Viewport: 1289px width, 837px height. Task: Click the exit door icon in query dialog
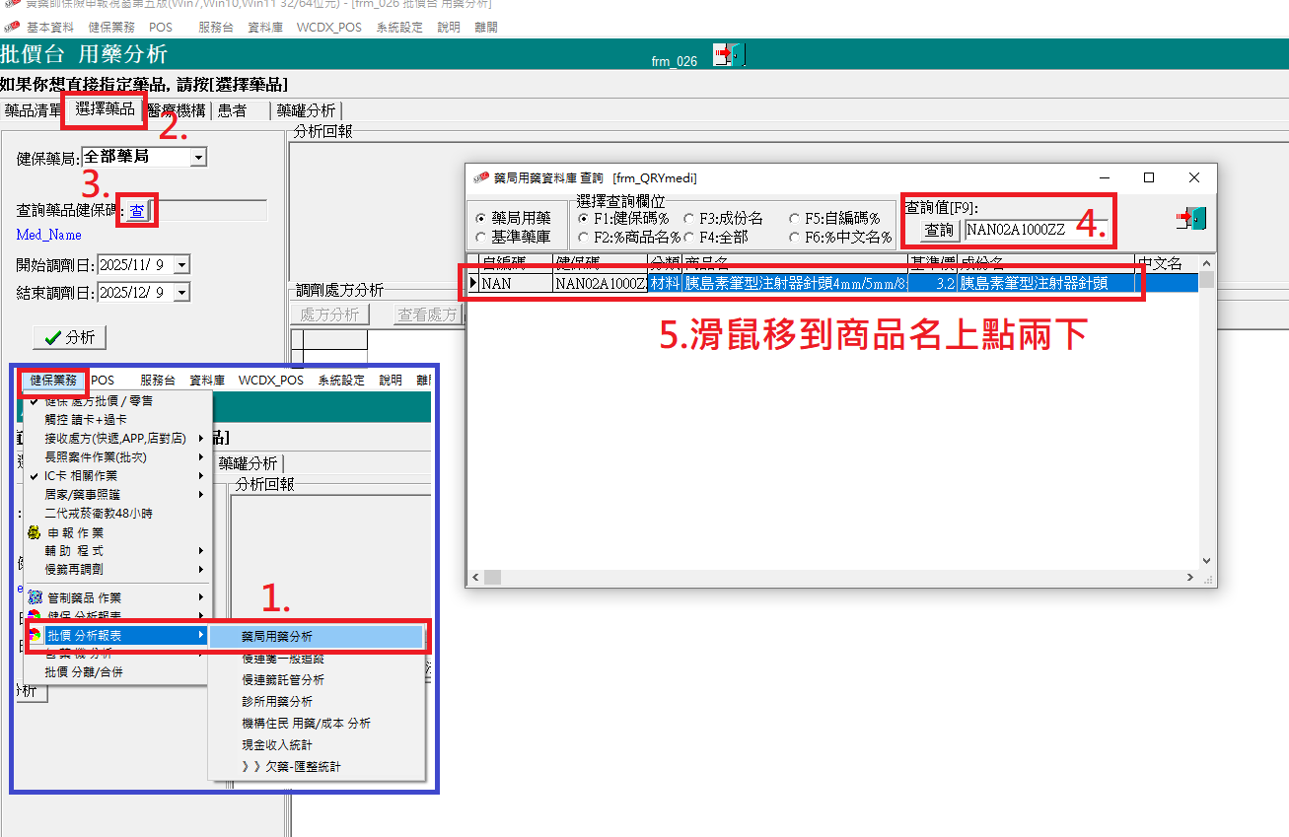click(1190, 219)
